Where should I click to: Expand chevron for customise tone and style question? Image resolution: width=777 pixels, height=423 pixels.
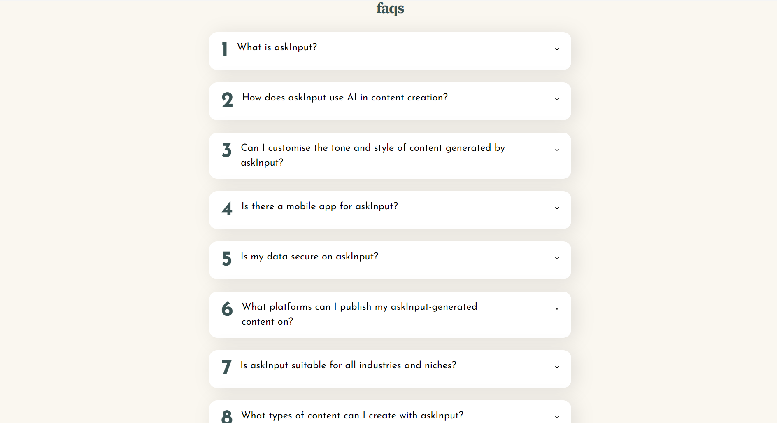point(557,150)
